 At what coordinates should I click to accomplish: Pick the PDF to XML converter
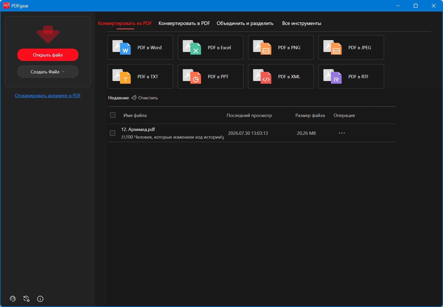point(281,76)
